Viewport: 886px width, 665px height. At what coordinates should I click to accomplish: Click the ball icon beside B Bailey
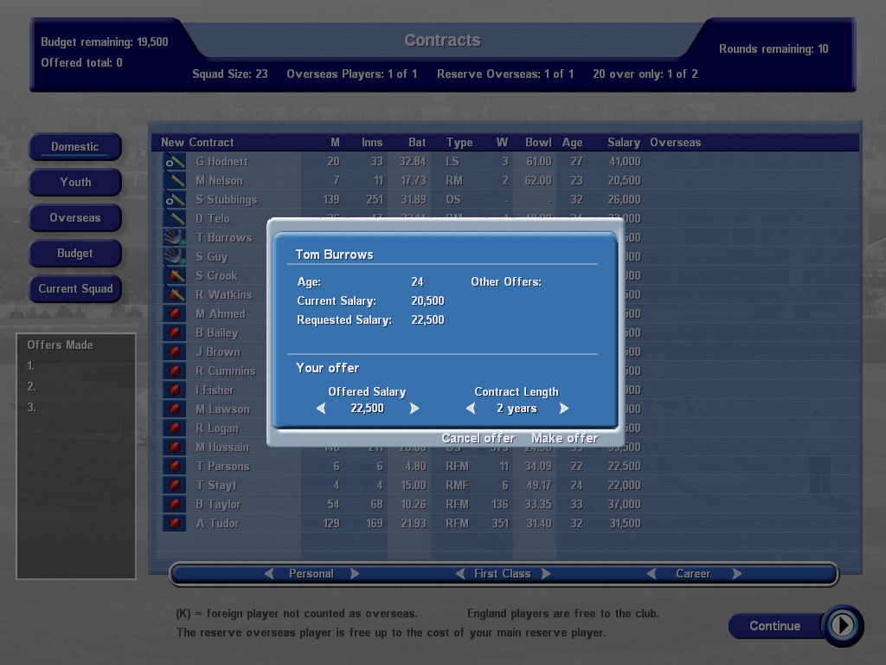pos(175,333)
